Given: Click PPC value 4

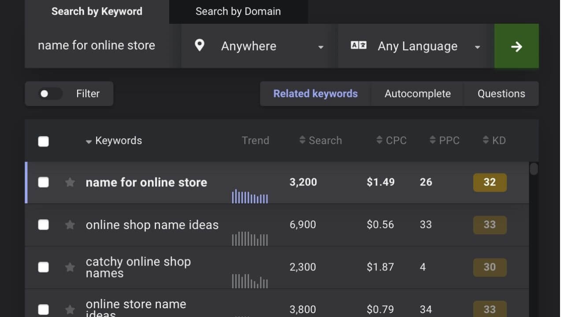Looking at the screenshot, I should [x=423, y=267].
